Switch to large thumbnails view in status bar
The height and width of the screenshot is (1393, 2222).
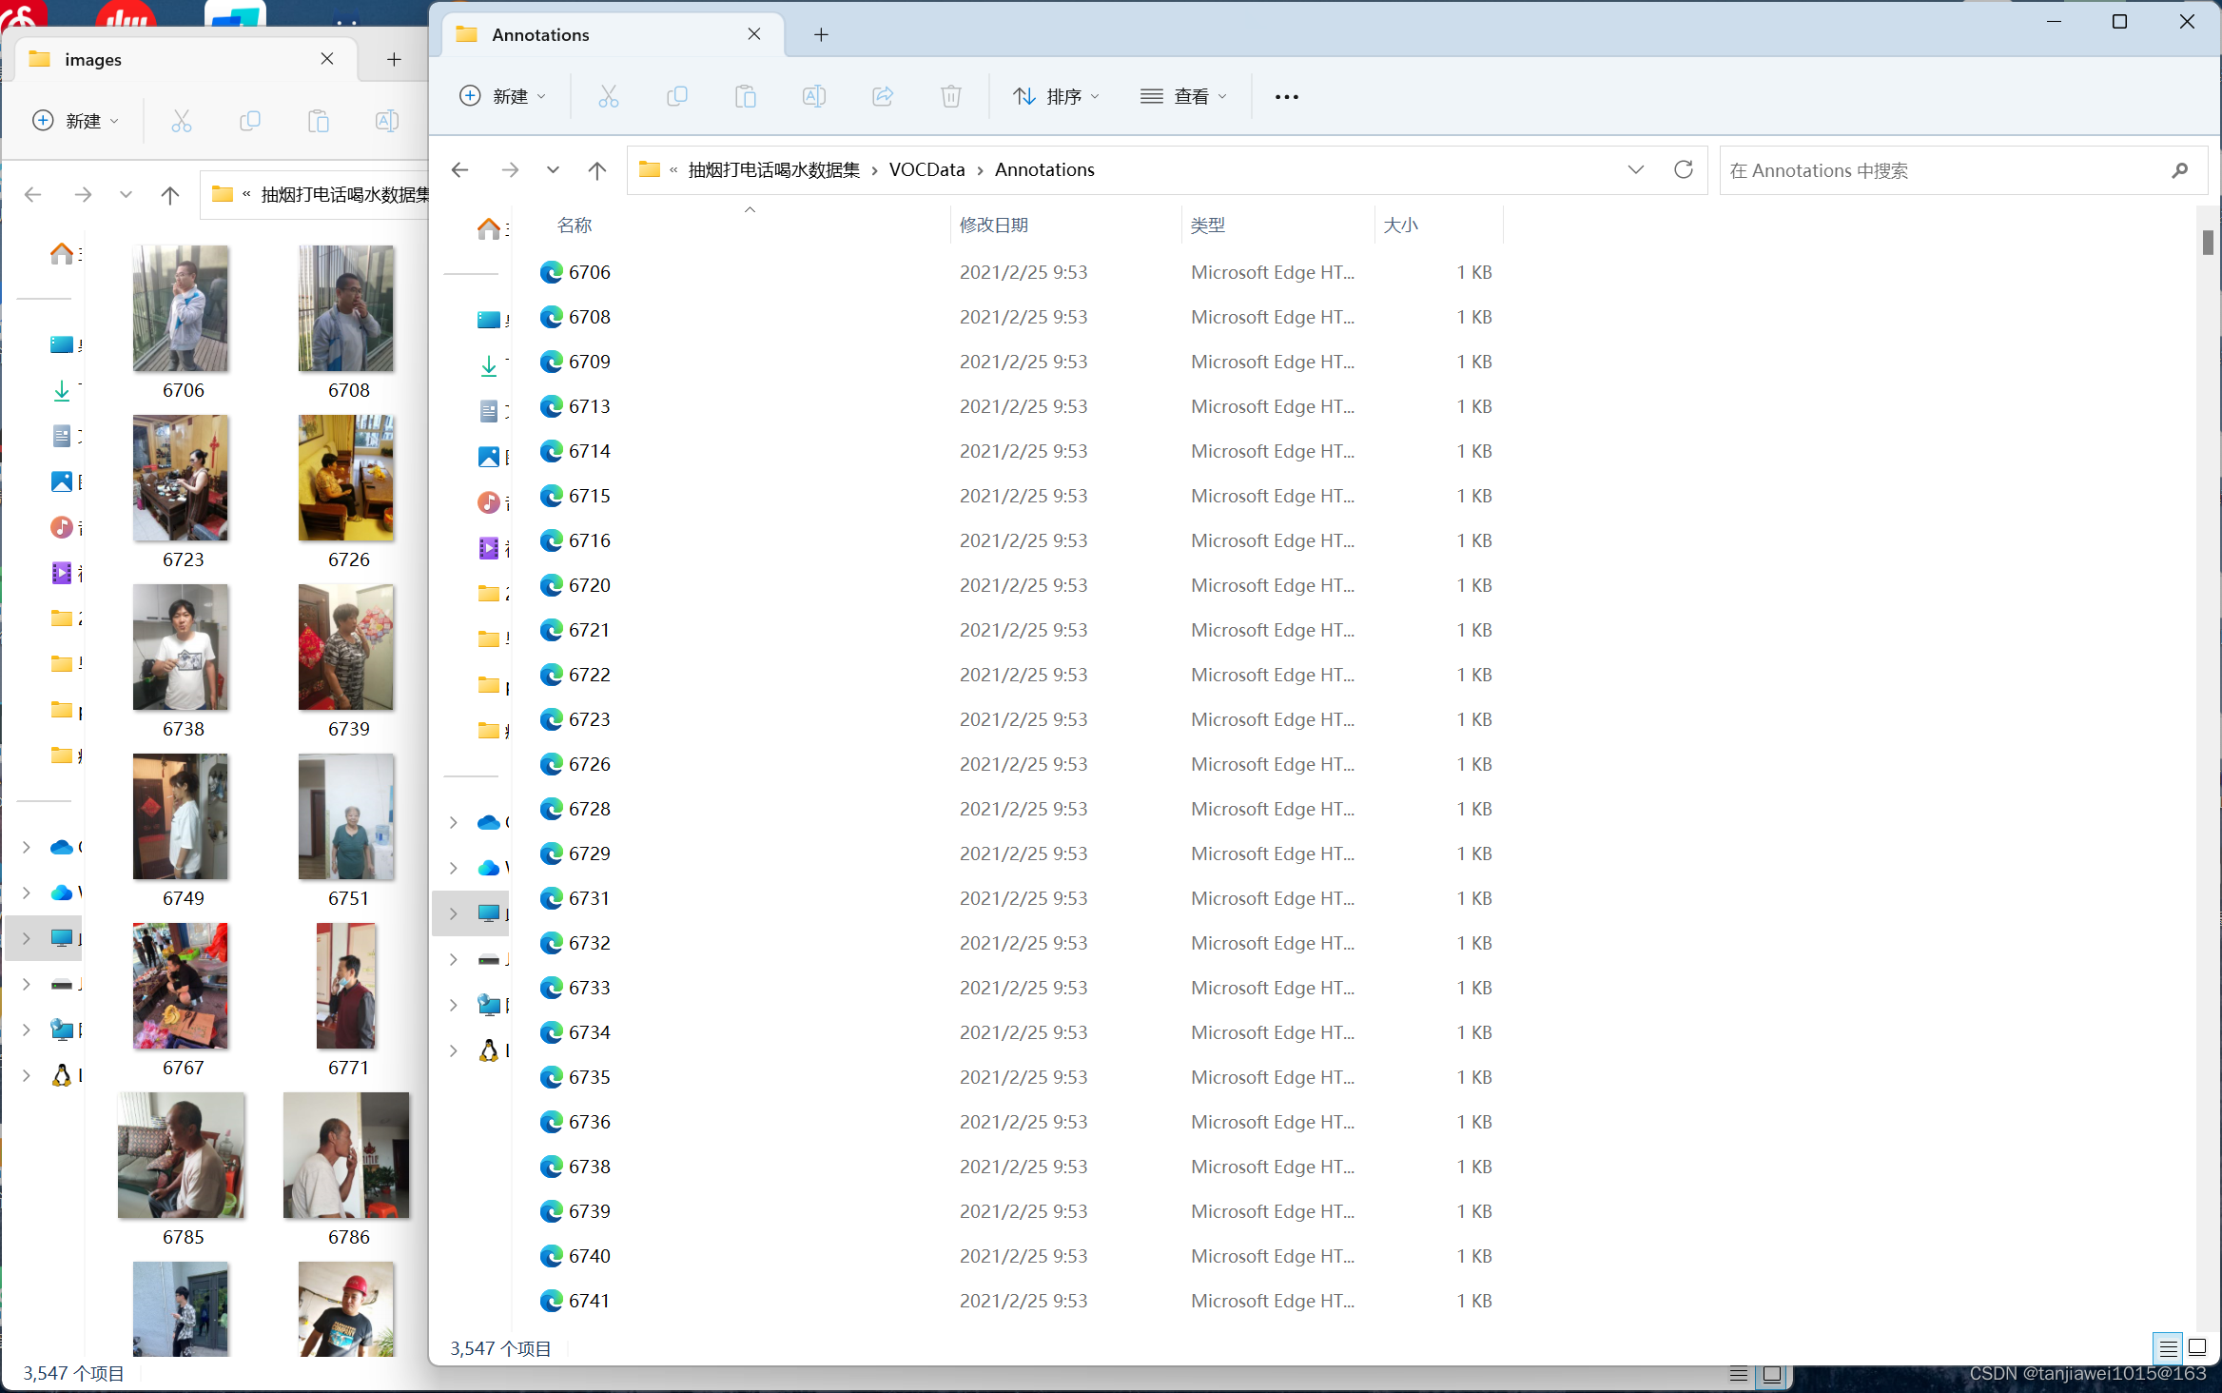coord(2196,1347)
